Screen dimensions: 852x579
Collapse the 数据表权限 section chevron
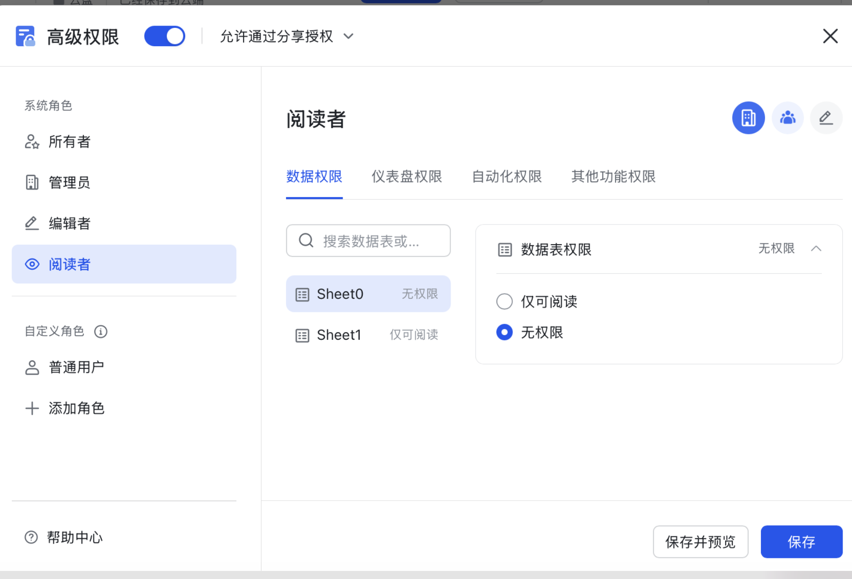[x=817, y=249]
